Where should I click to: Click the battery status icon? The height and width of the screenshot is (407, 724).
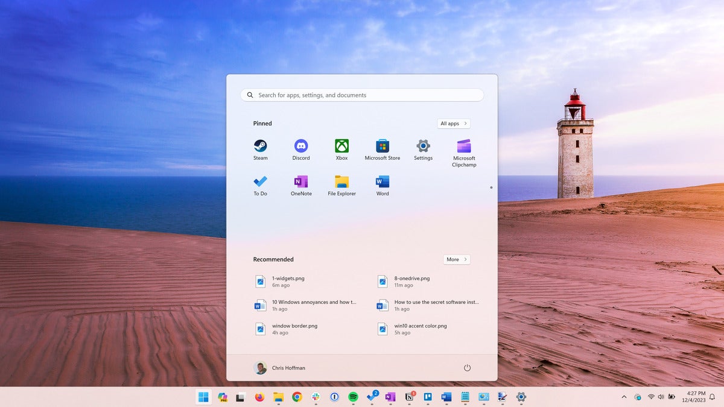click(671, 397)
